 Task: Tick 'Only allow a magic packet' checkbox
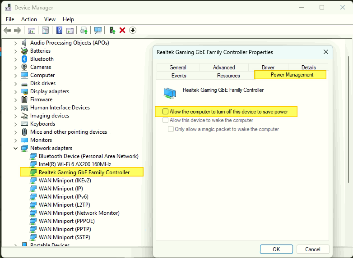[171, 129]
